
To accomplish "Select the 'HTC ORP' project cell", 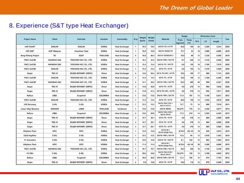I will (x=30, y=51).
